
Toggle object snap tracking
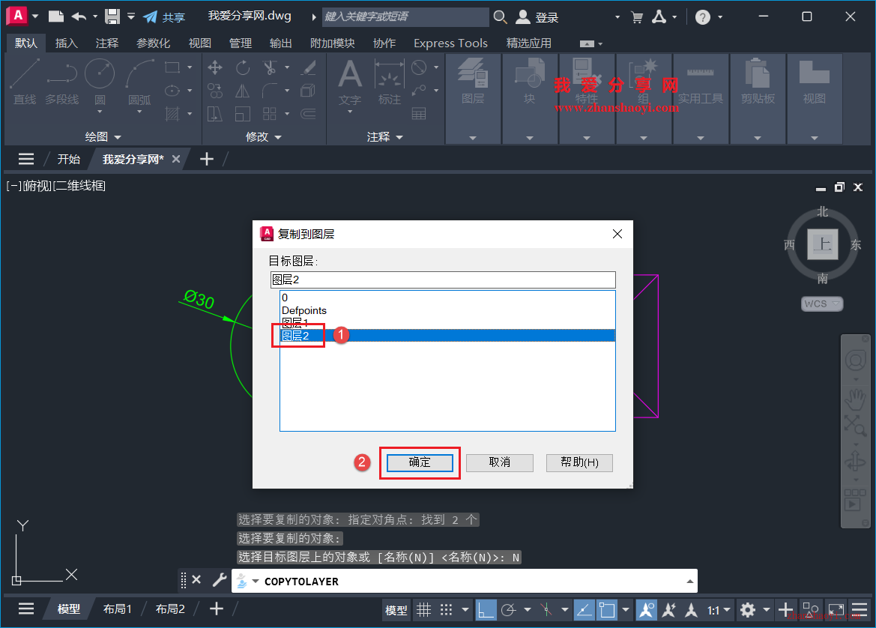click(x=584, y=609)
